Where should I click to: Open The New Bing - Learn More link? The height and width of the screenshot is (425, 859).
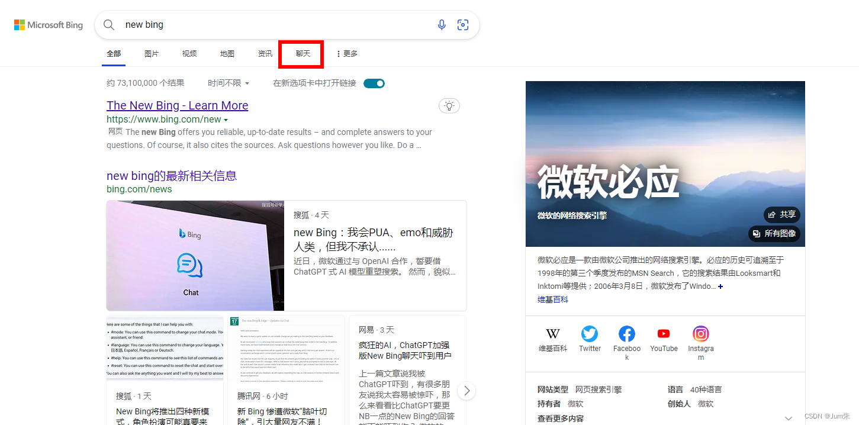click(x=178, y=105)
